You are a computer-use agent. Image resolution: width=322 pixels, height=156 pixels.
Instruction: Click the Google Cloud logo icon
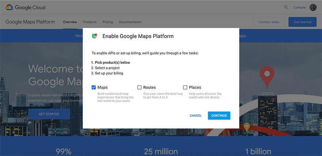click(9, 7)
